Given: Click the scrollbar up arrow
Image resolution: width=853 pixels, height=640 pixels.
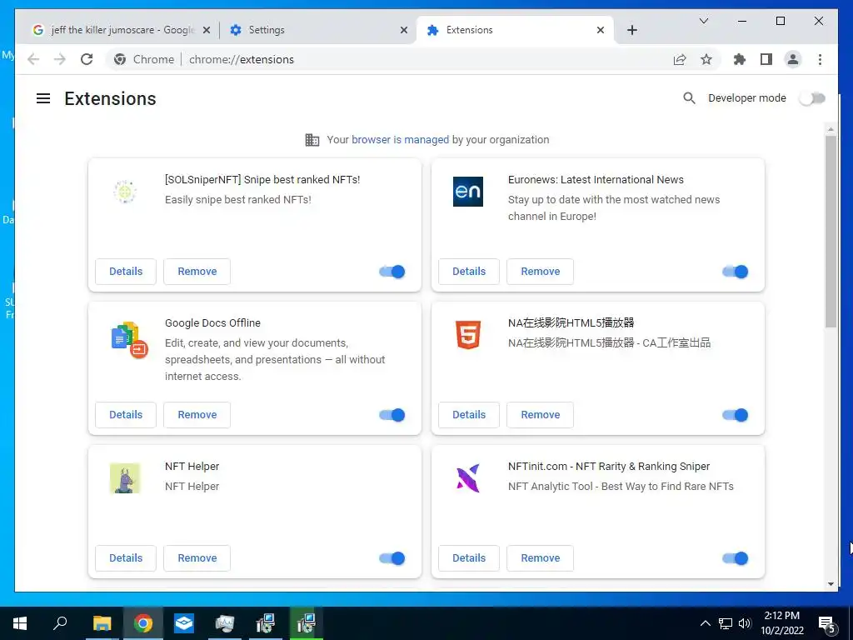Looking at the screenshot, I should [x=831, y=129].
